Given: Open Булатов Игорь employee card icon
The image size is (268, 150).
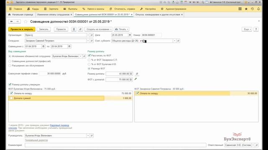Looking at the screenshot, I should [x=84, y=56].
